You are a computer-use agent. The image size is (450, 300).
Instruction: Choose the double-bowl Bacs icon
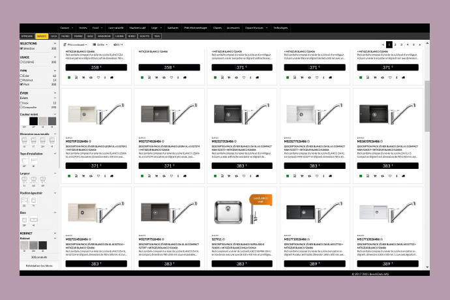click(33, 220)
